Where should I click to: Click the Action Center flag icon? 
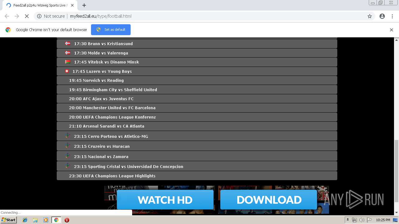pyautogui.click(x=369, y=220)
